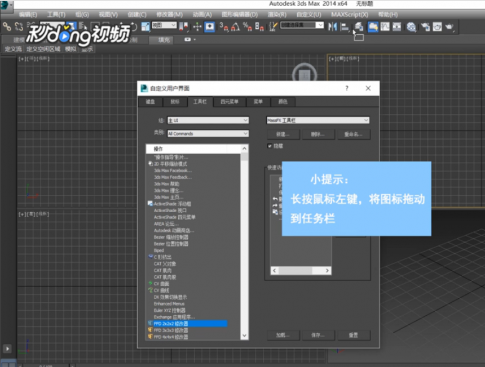Open the Category 'All Commands' dropdown
Image resolution: width=485 pixels, height=367 pixels.
[208, 133]
